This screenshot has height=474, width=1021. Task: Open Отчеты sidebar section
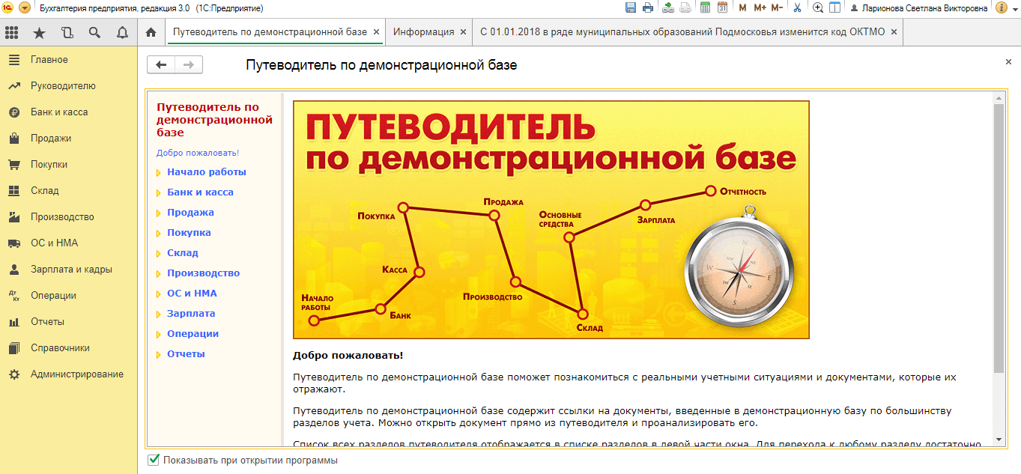click(x=47, y=322)
